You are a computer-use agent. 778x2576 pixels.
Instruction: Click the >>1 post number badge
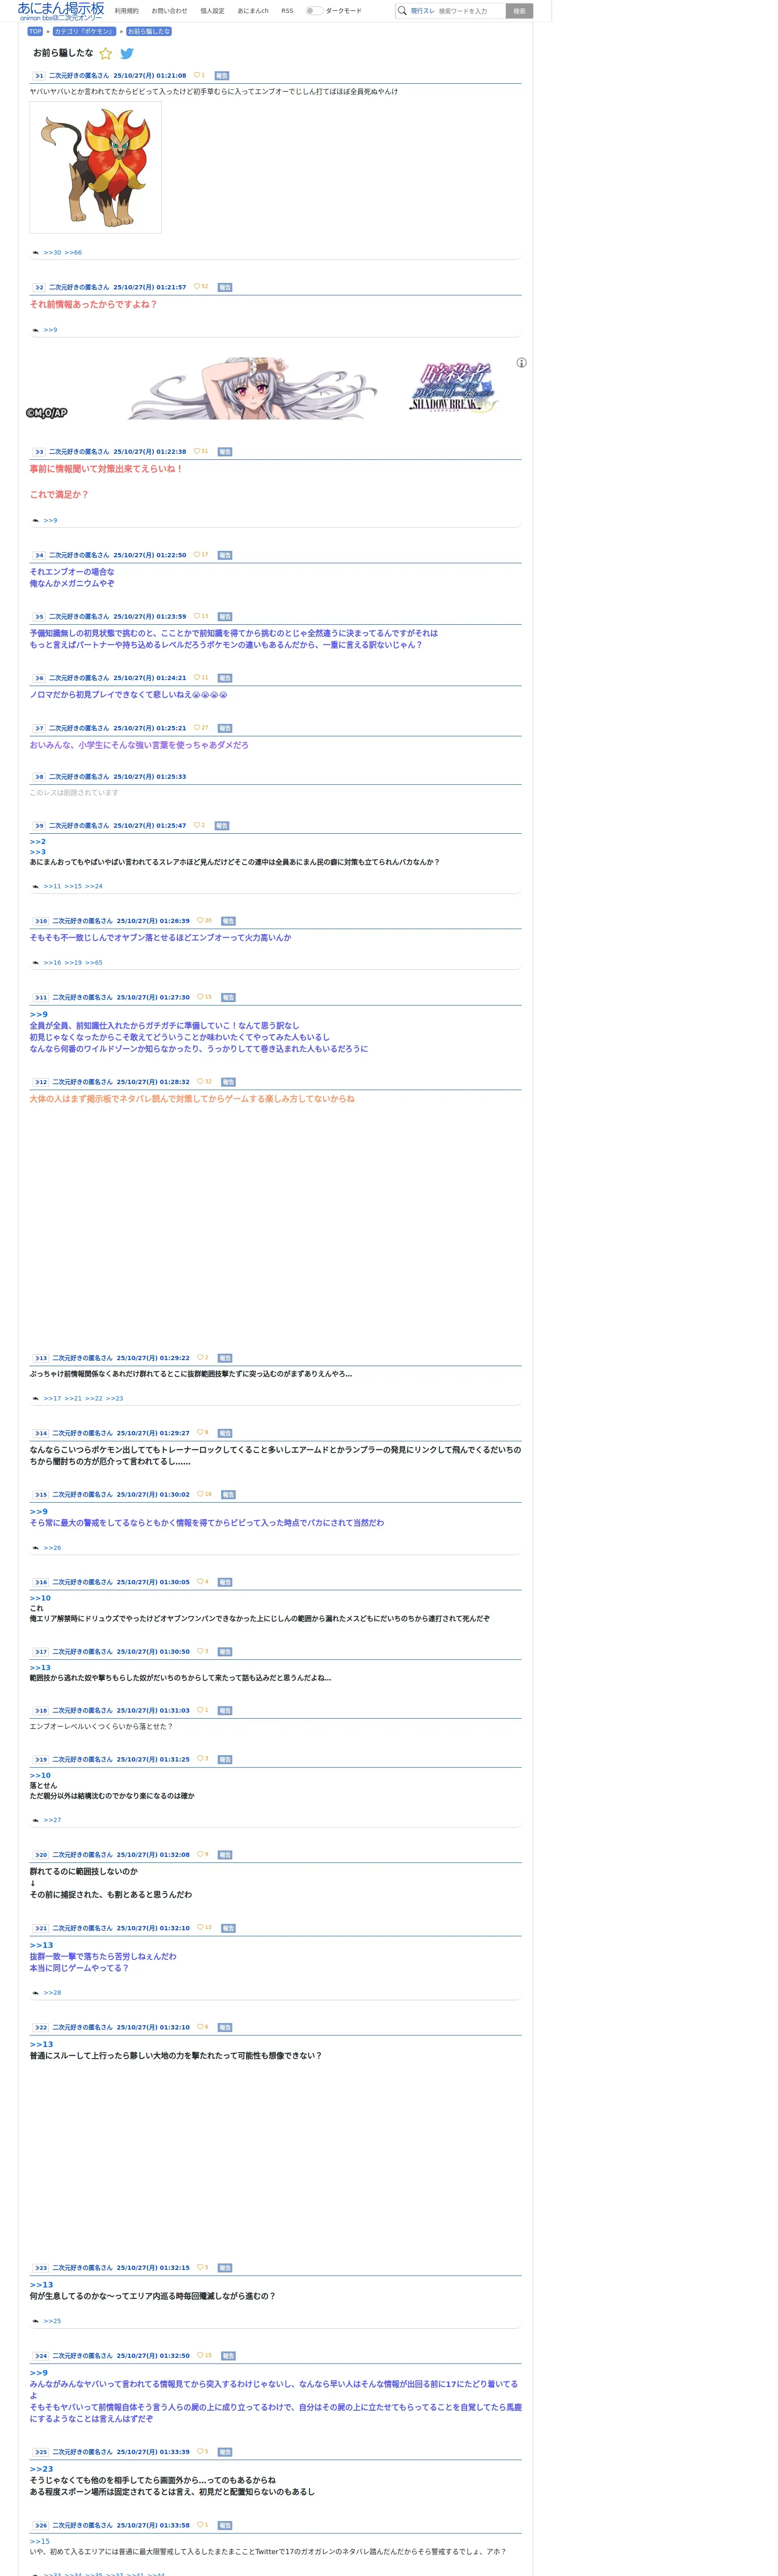pos(39,76)
